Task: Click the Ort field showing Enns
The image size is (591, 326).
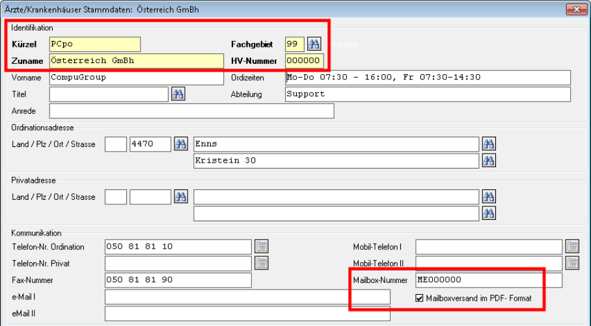Action: click(x=337, y=144)
